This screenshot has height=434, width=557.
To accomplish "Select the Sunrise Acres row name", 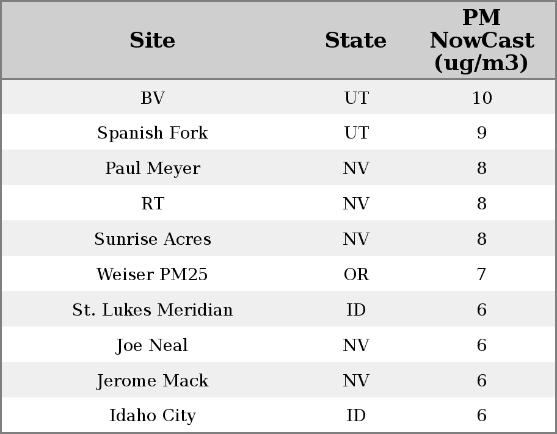I will [x=153, y=239].
